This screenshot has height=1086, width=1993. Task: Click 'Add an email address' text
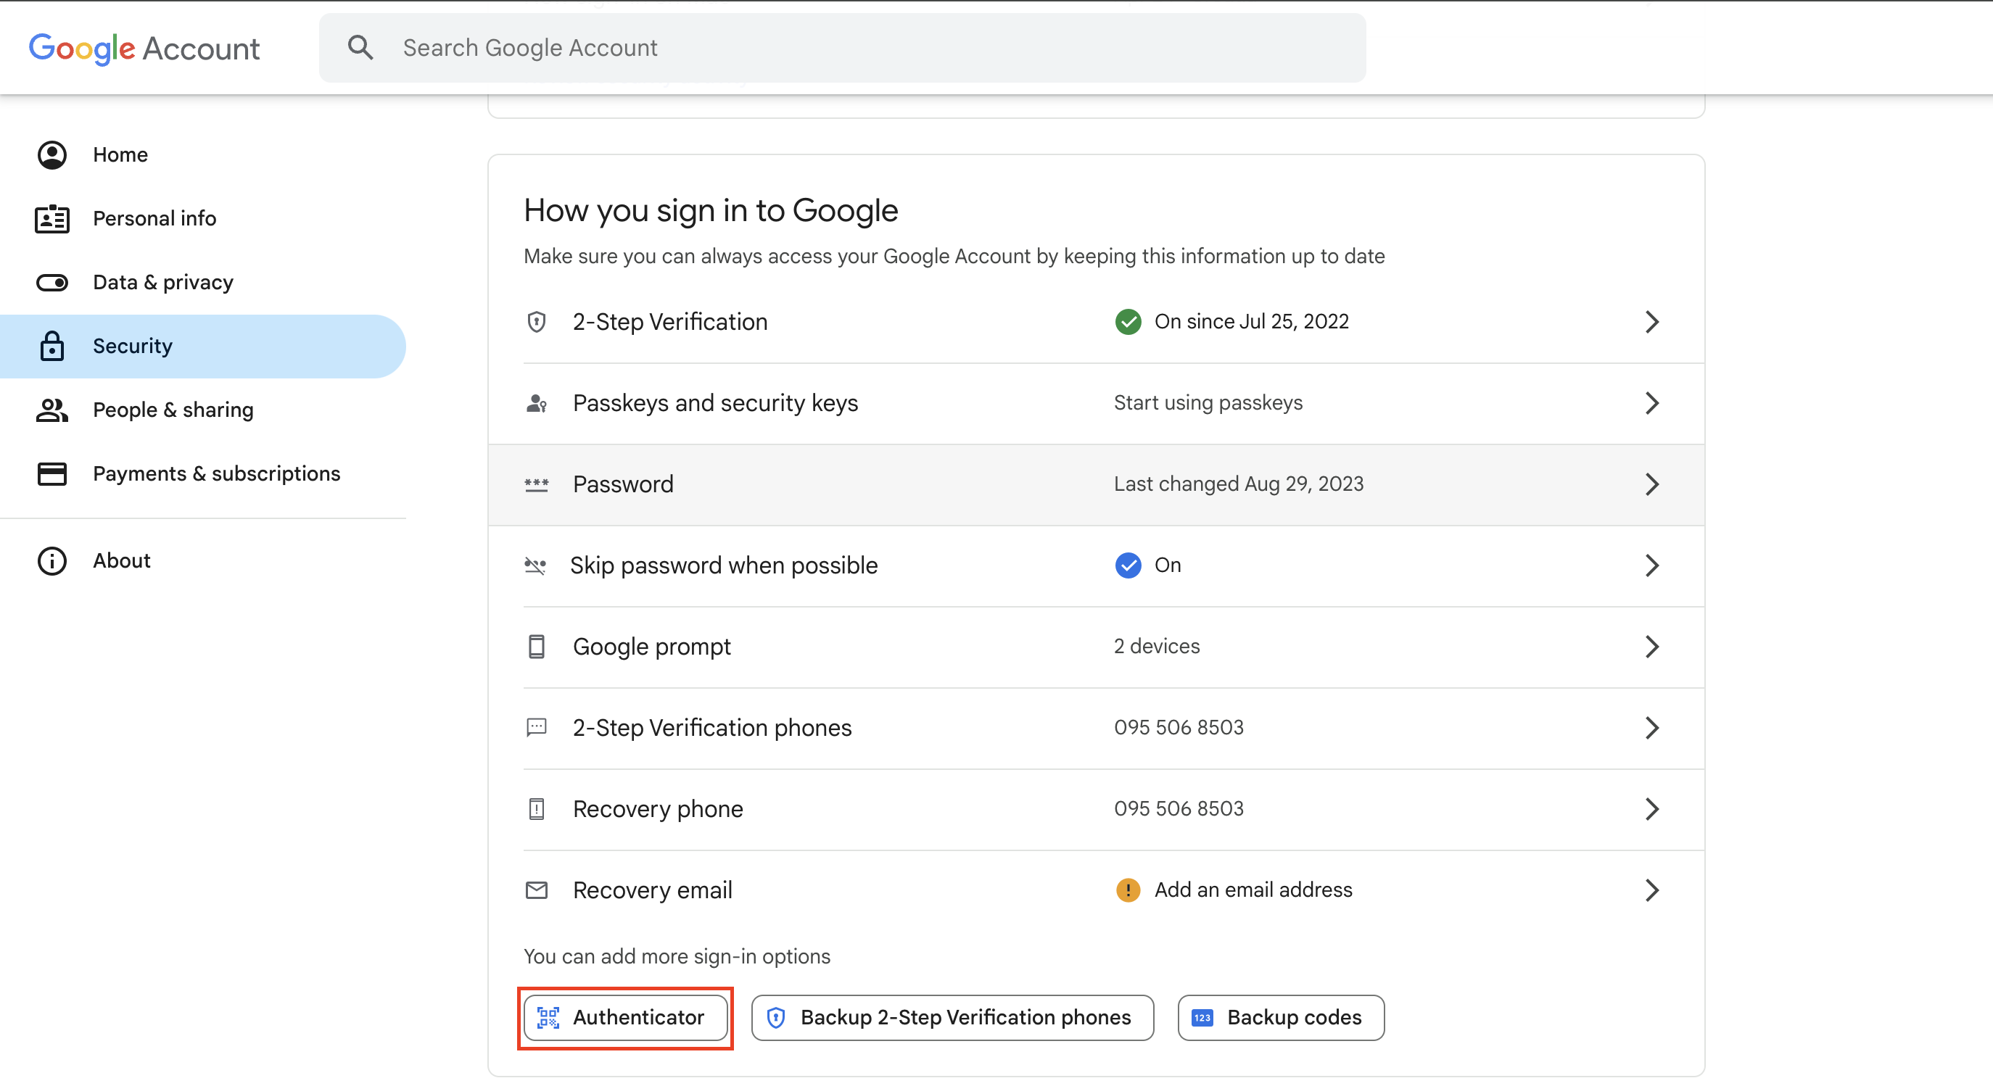[1253, 890]
